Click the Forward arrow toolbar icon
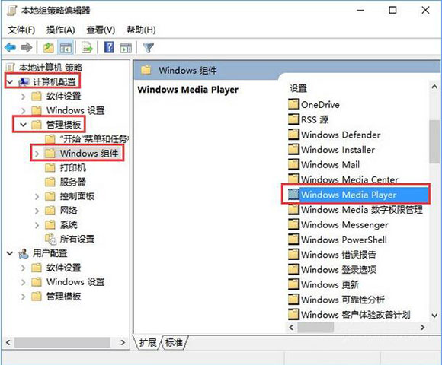Viewport: 442px width, 365px height. [27, 47]
